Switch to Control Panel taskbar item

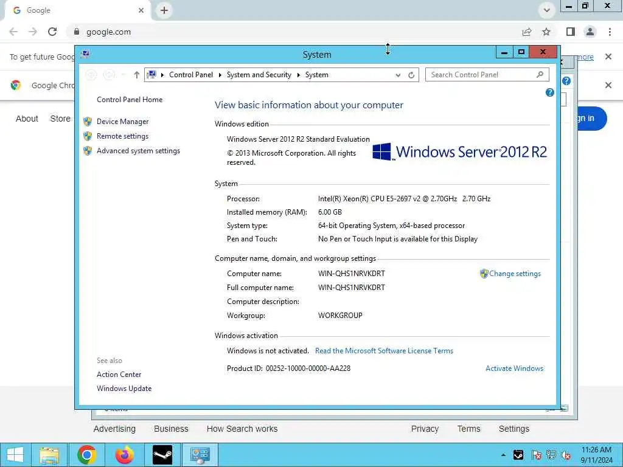(200, 455)
